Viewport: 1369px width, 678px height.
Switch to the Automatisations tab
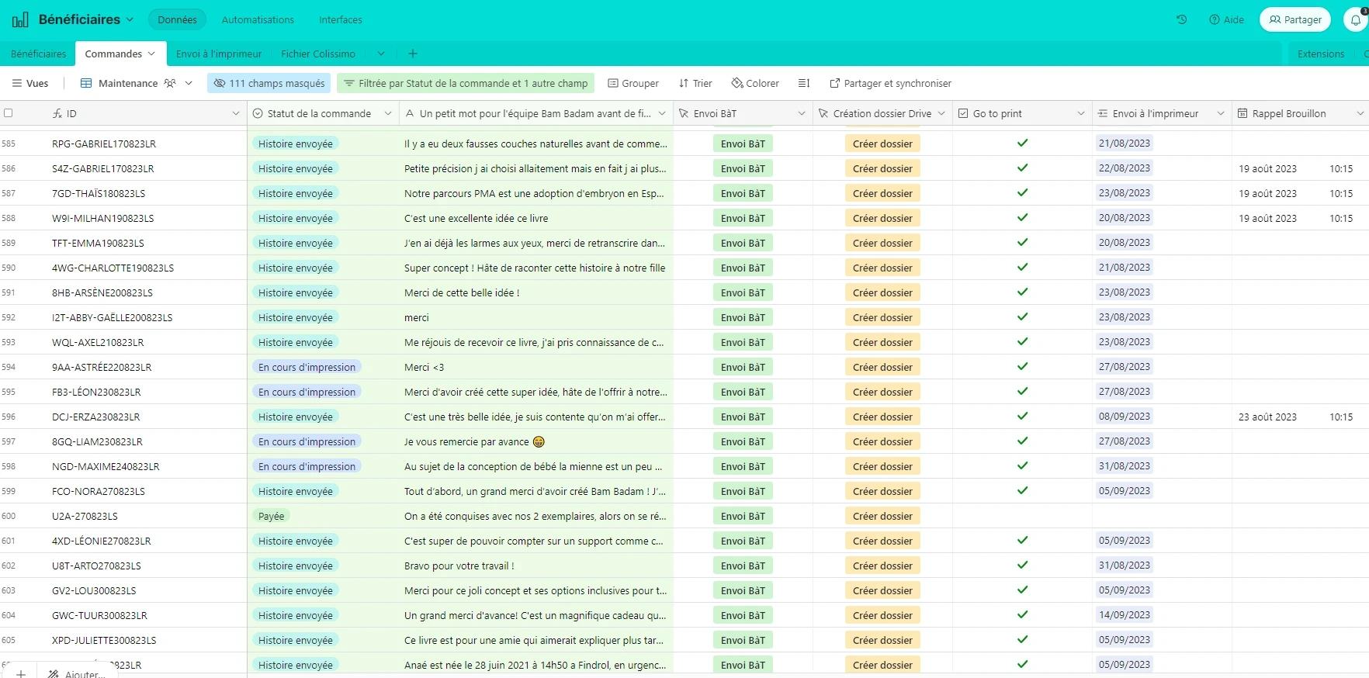(258, 19)
